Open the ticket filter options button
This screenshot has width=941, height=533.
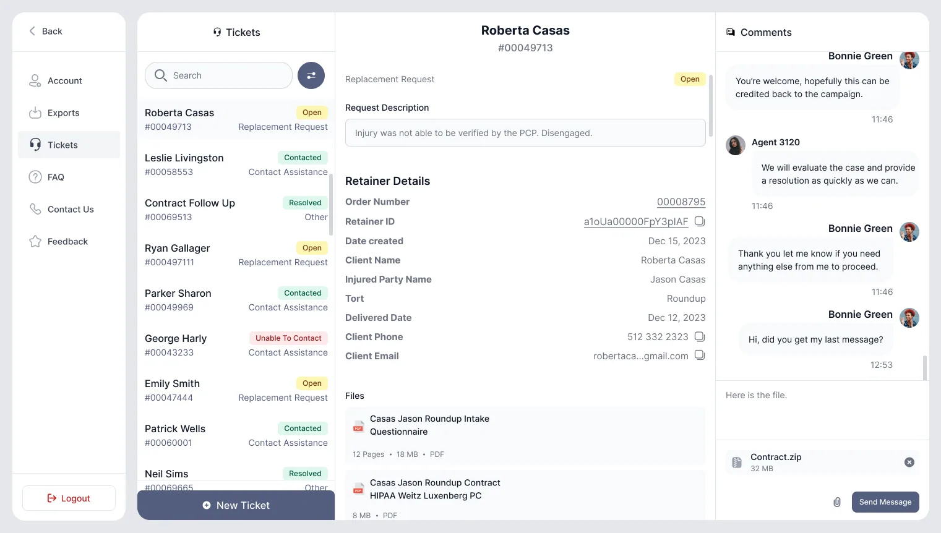click(311, 75)
